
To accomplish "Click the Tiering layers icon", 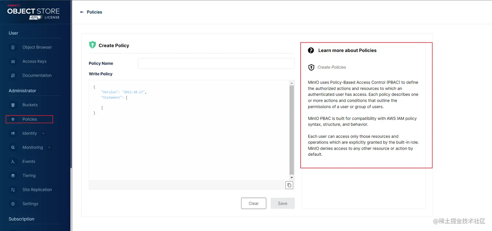I will coord(13,176).
